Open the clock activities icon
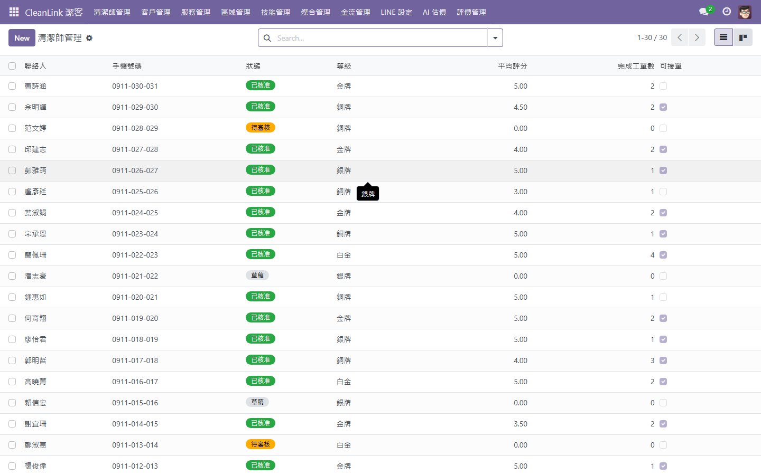 point(727,12)
